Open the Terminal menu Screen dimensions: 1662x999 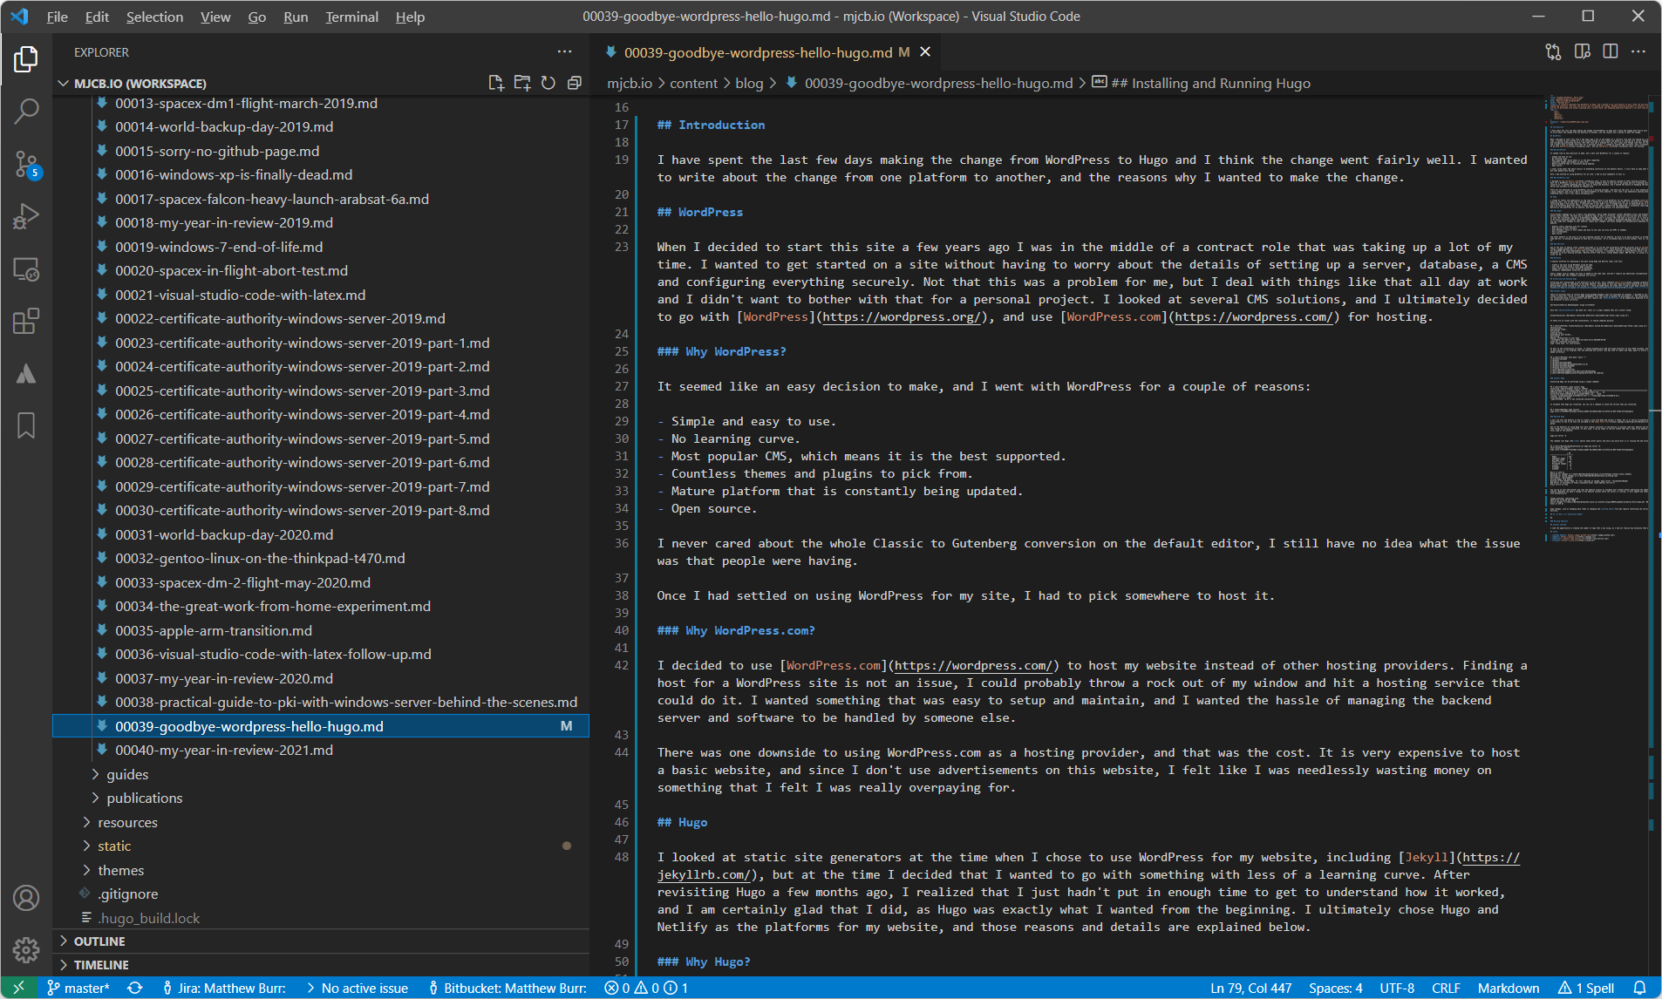(x=351, y=17)
